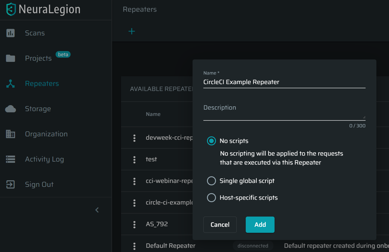389x252 pixels.
Task: Open three-dot menu for Default Repeater
Action: [134, 246]
